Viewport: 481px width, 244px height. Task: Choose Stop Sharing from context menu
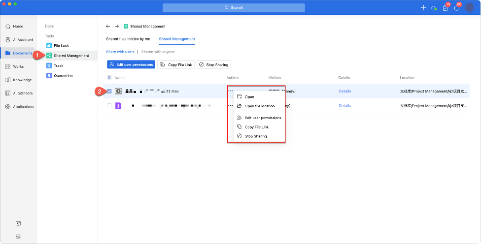tap(255, 136)
